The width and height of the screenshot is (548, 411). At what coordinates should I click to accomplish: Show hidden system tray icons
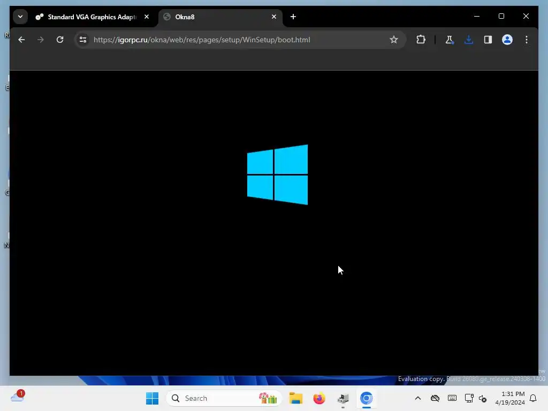417,398
